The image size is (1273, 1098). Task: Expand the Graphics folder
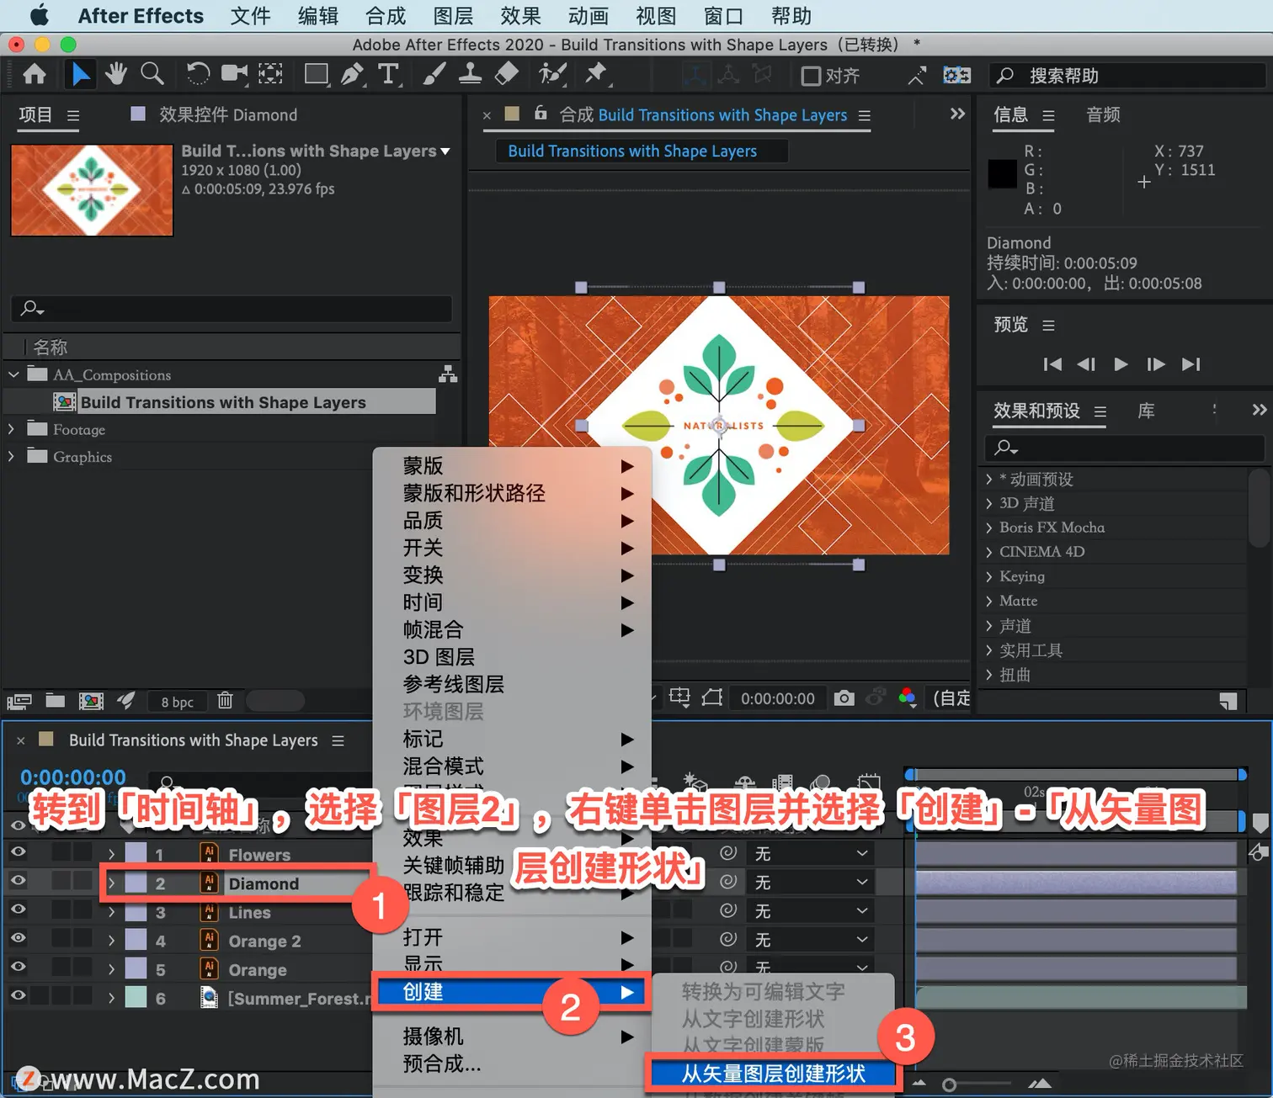tap(11, 456)
